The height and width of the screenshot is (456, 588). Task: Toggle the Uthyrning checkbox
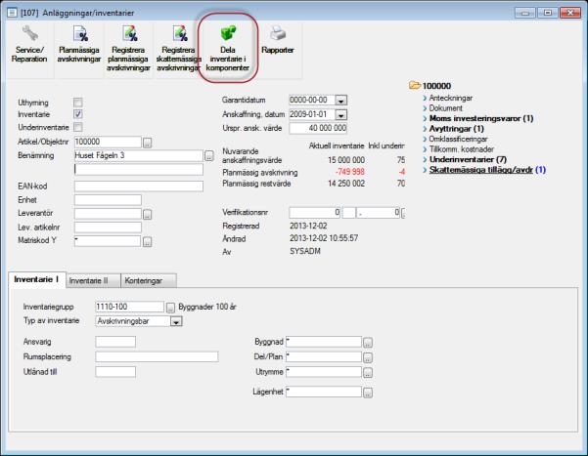pos(78,103)
